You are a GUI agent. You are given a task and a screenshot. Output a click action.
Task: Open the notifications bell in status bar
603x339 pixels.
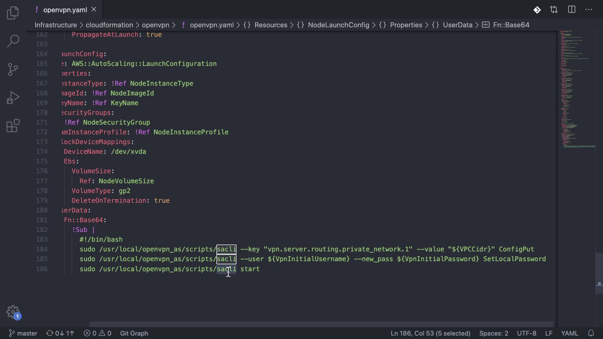591,333
